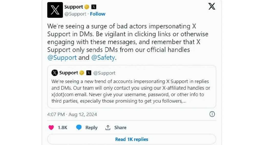Click the Share upload arrow icon
Screen dimensions: 257x145
[x=108, y=128]
